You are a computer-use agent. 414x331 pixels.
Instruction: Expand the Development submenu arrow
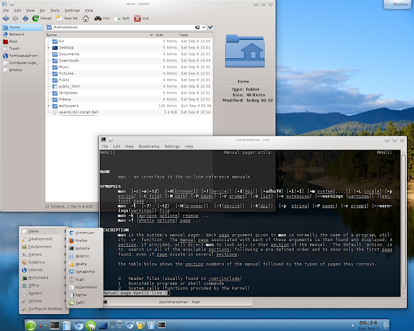click(65, 239)
